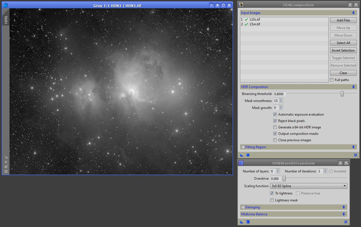Viewport: 361px width, 227px height.
Task: Enable Generate a 64-bit HDR image
Action: (x=275, y=127)
